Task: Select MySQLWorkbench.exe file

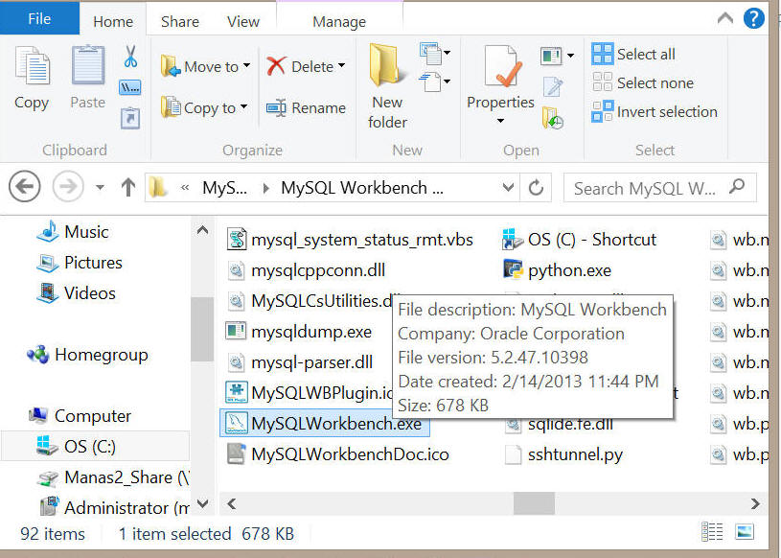Action: point(324,424)
